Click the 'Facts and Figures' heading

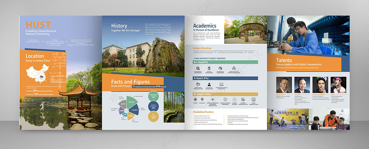(x=130, y=82)
